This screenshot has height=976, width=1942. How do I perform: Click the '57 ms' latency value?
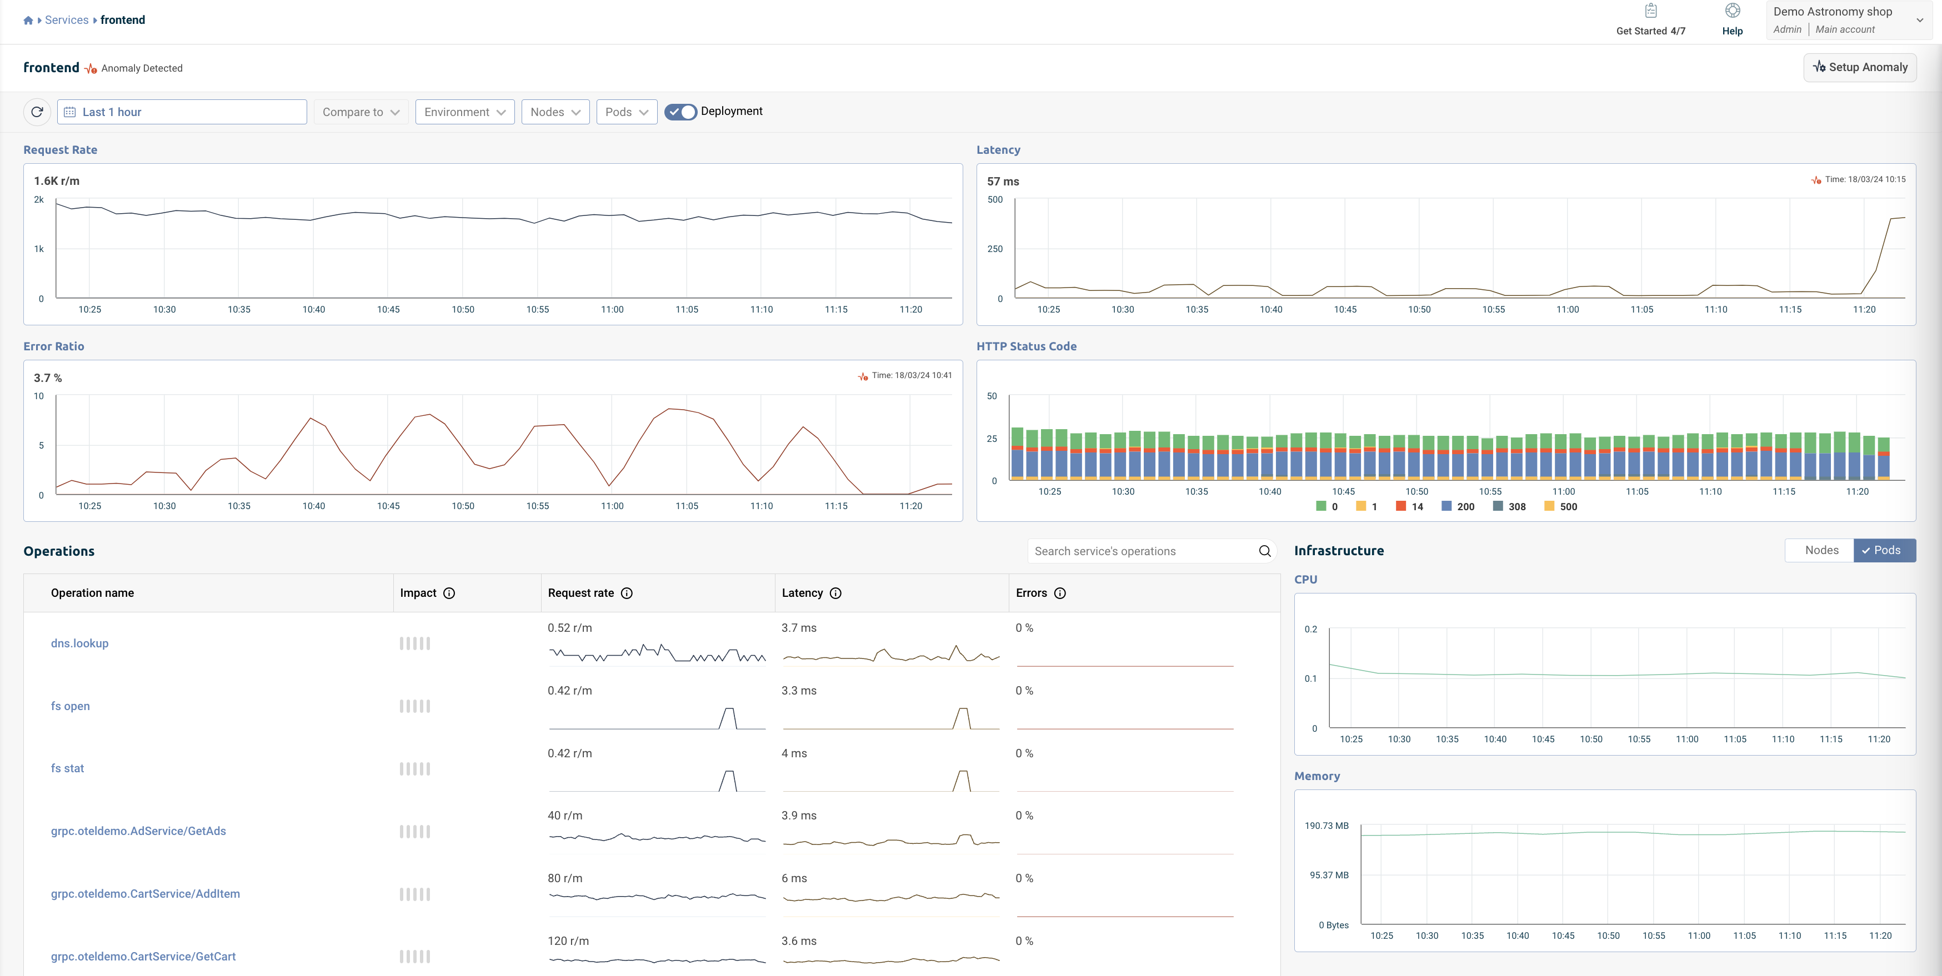tap(1003, 182)
